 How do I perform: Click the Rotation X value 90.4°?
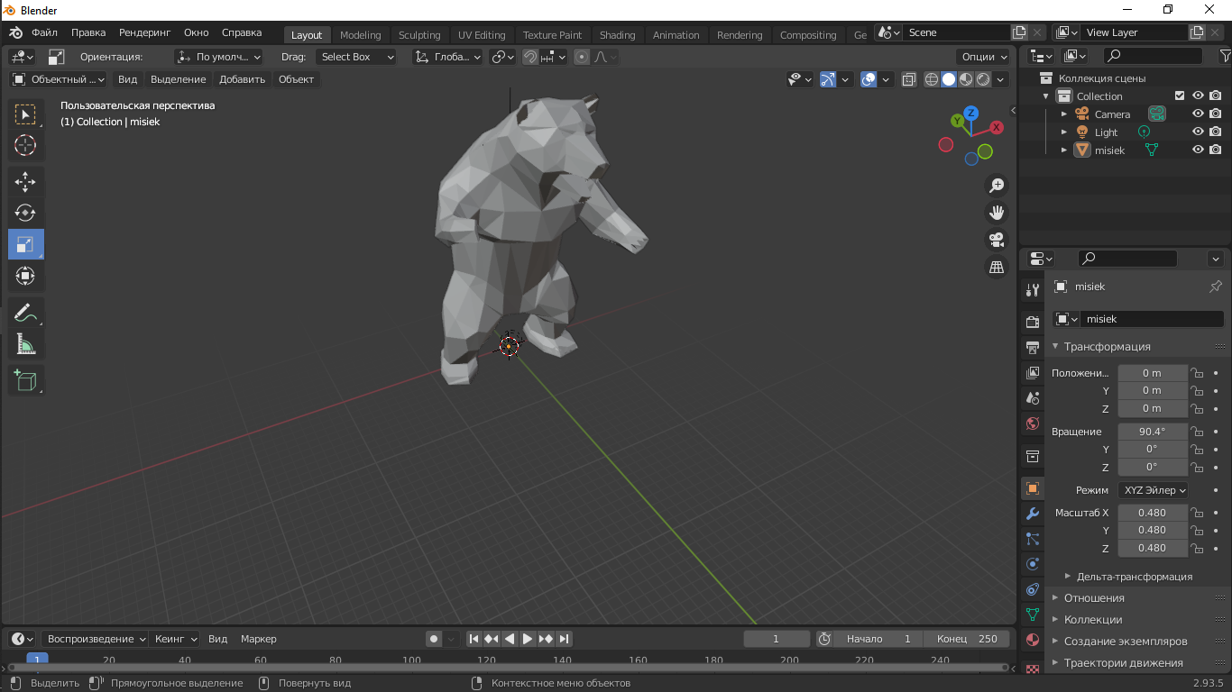pyautogui.click(x=1153, y=432)
